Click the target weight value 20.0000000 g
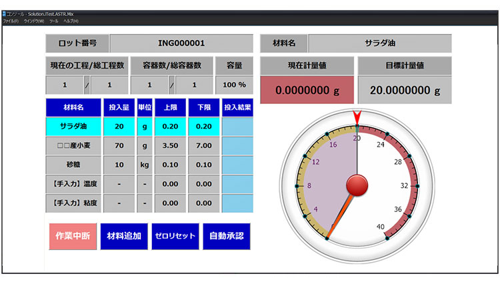This screenshot has height=284, width=500. (x=405, y=90)
